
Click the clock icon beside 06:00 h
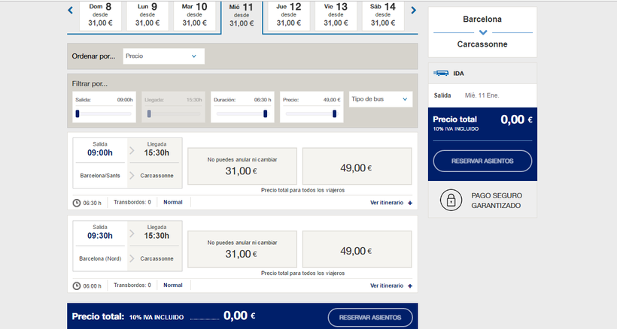pyautogui.click(x=77, y=286)
